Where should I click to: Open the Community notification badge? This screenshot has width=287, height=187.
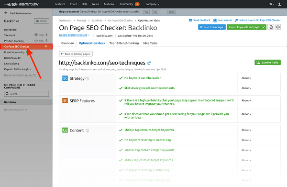(x=137, y=4)
